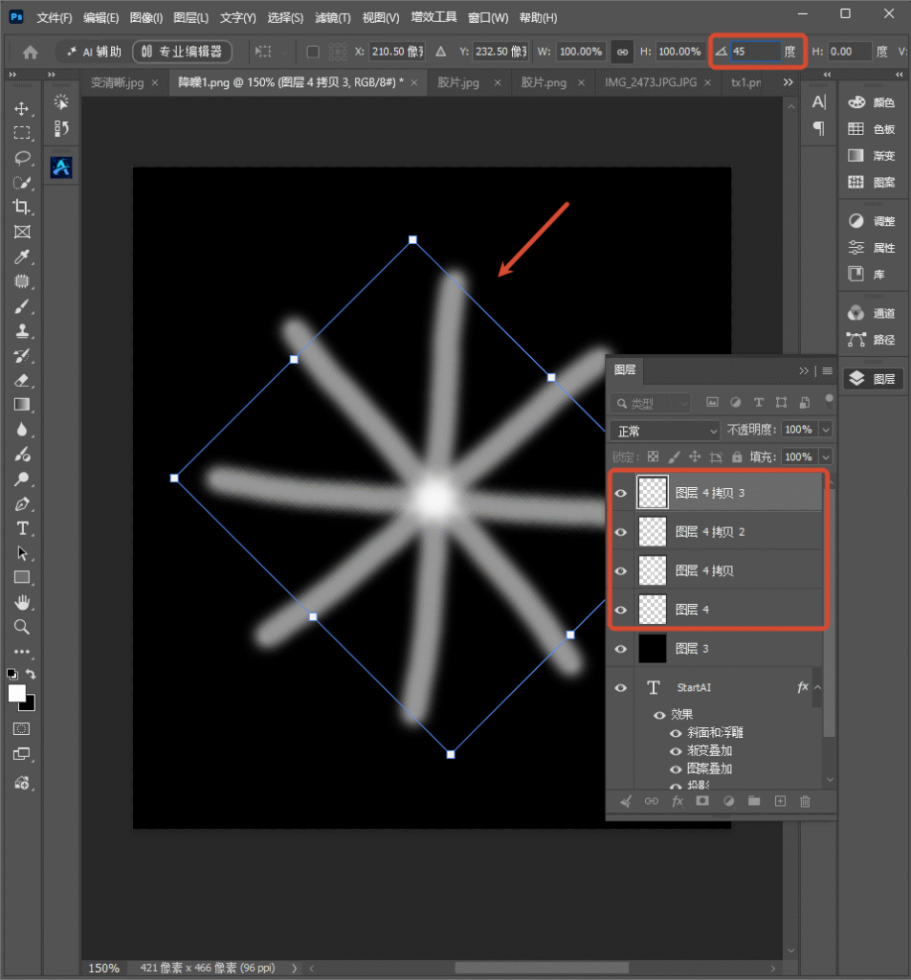
Task: Collapse StartAI layer effects list
Action: tap(818, 687)
